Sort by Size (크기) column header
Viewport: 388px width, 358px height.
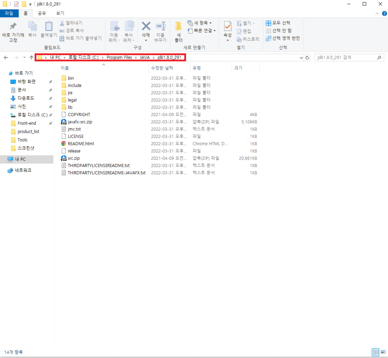pyautogui.click(x=238, y=68)
